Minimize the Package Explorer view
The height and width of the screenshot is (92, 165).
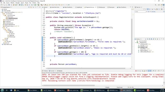coord(38,7)
